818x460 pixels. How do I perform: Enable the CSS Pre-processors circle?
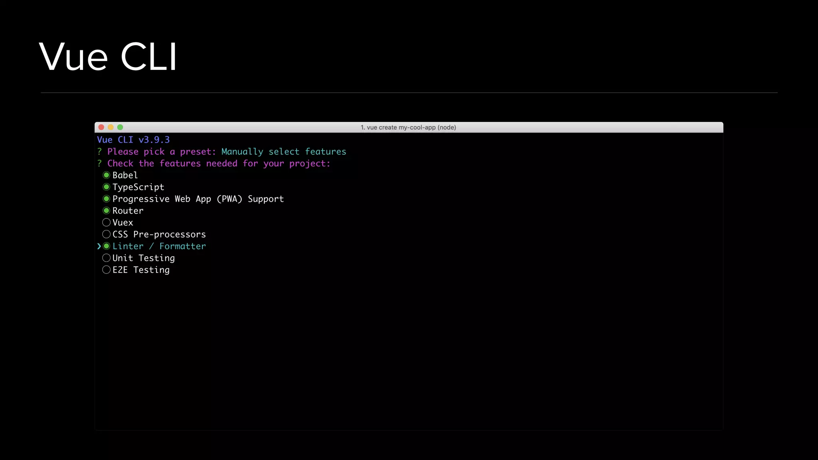(x=106, y=234)
